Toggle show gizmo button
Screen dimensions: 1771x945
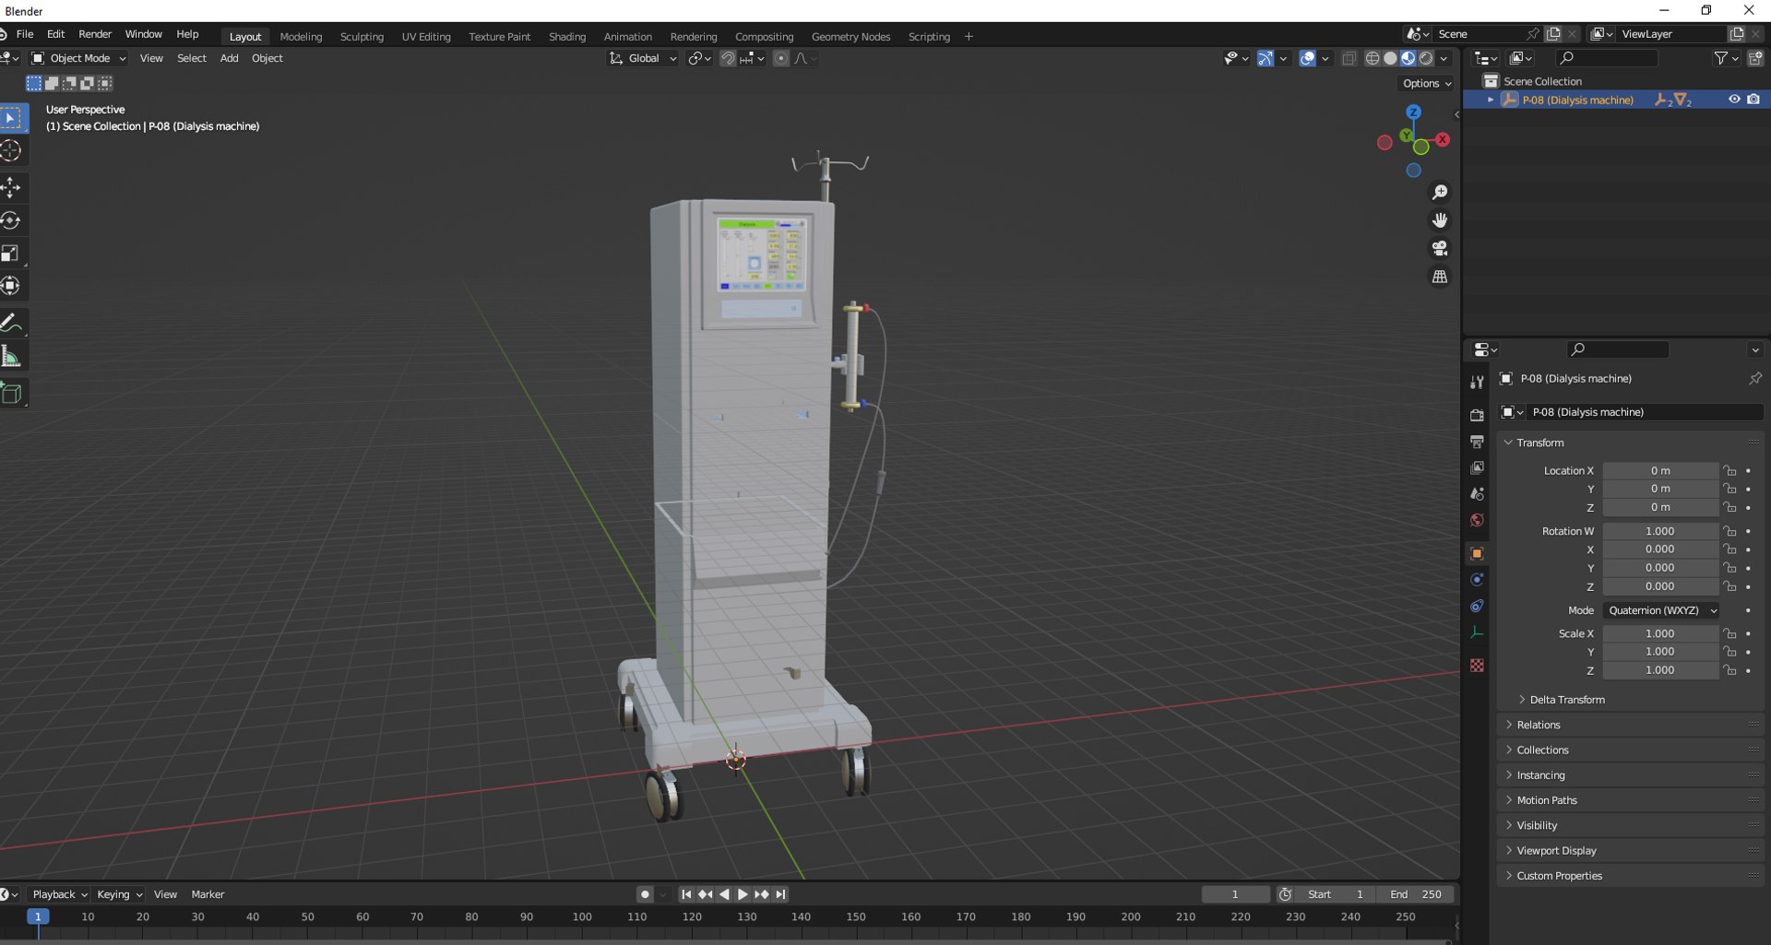point(1266,58)
